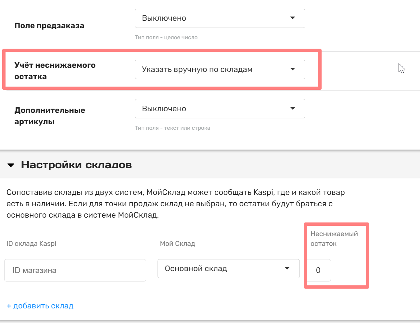Click the Мой Склад column header
The image size is (420, 323).
(177, 244)
